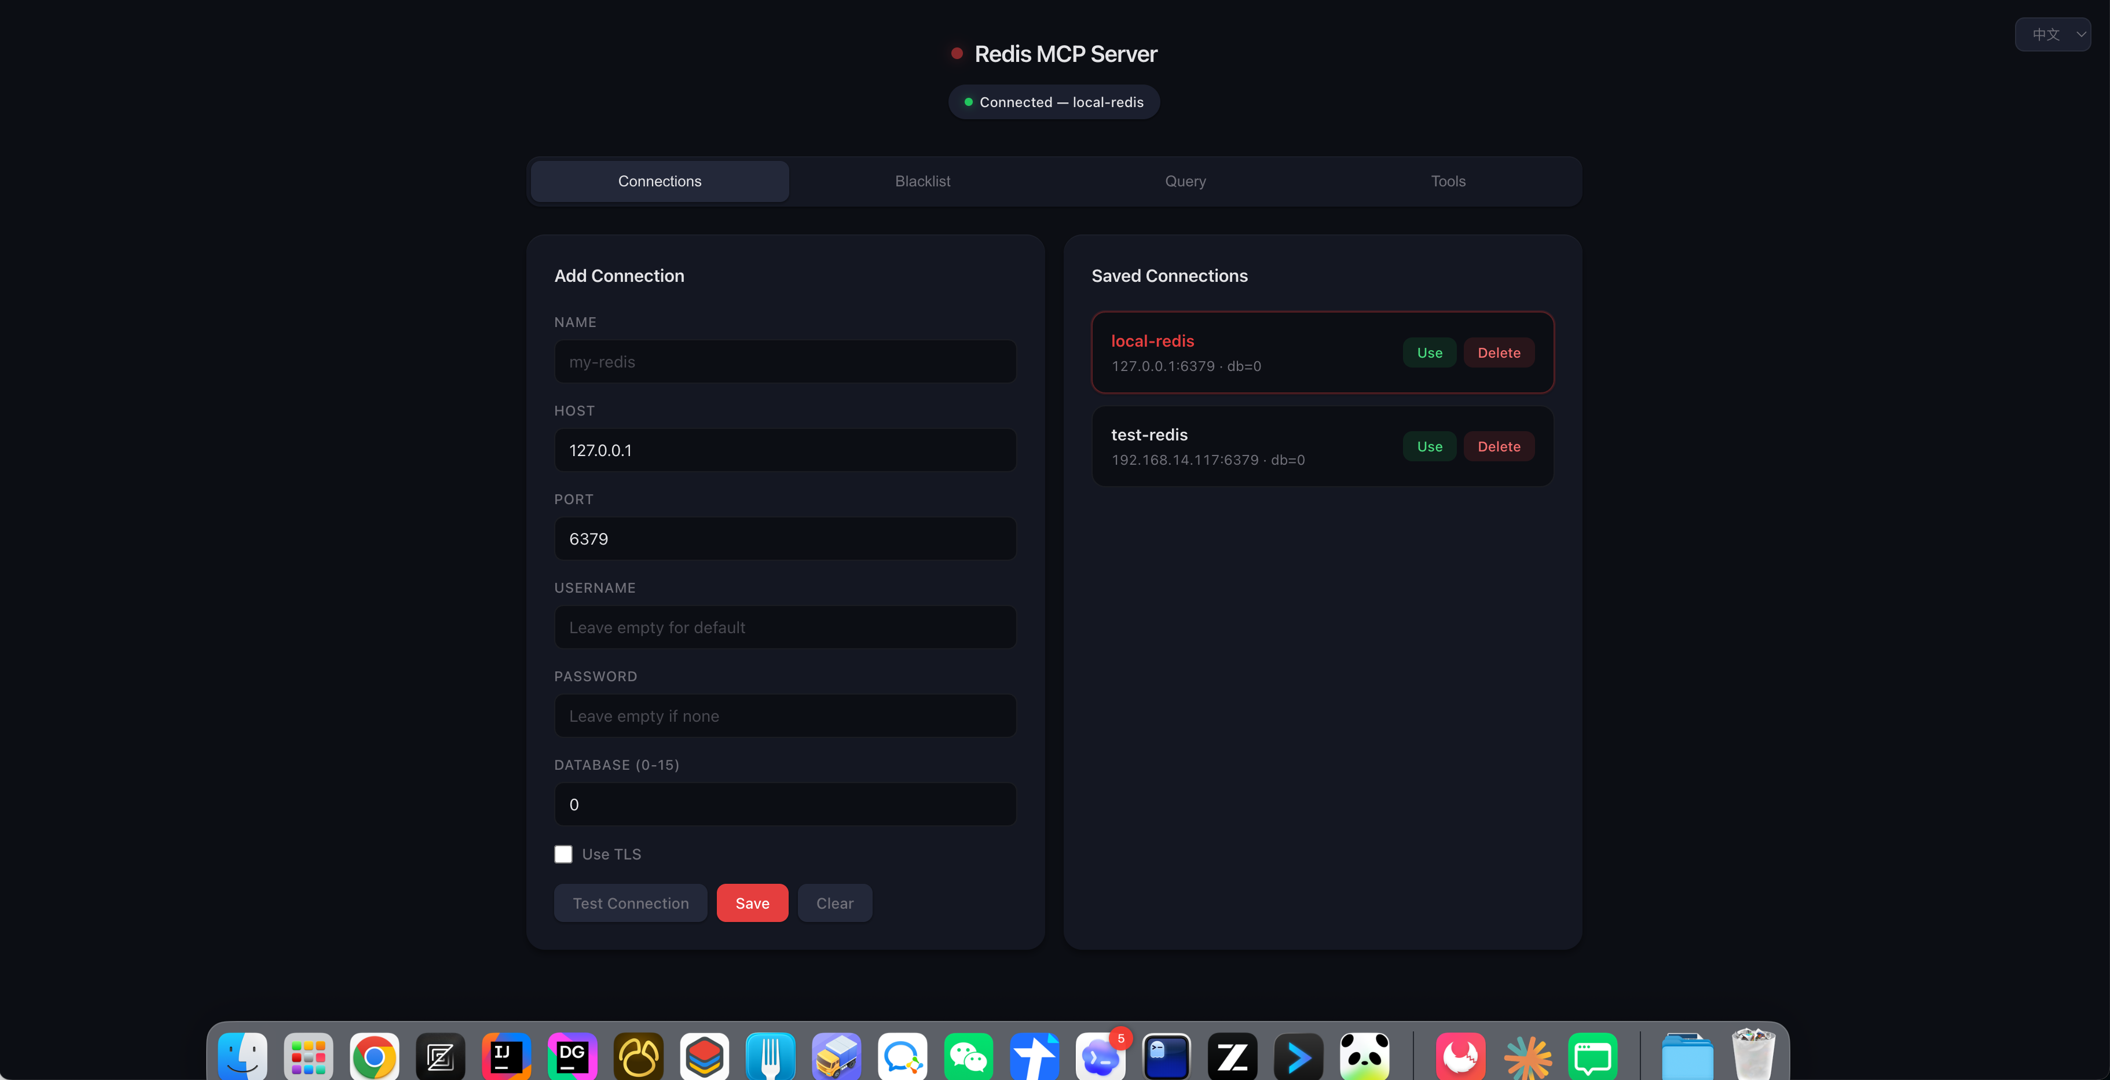Open the bold white Z dock app
The image size is (2110, 1080).
1232,1056
